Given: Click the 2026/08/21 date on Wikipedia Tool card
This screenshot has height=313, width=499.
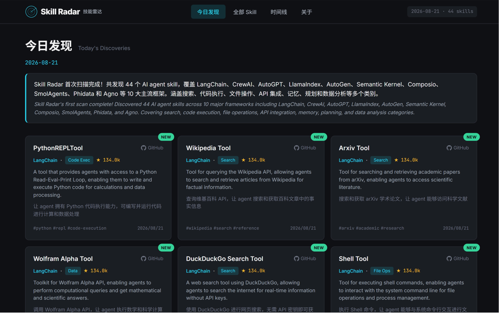Looking at the screenshot, I should [303, 228].
